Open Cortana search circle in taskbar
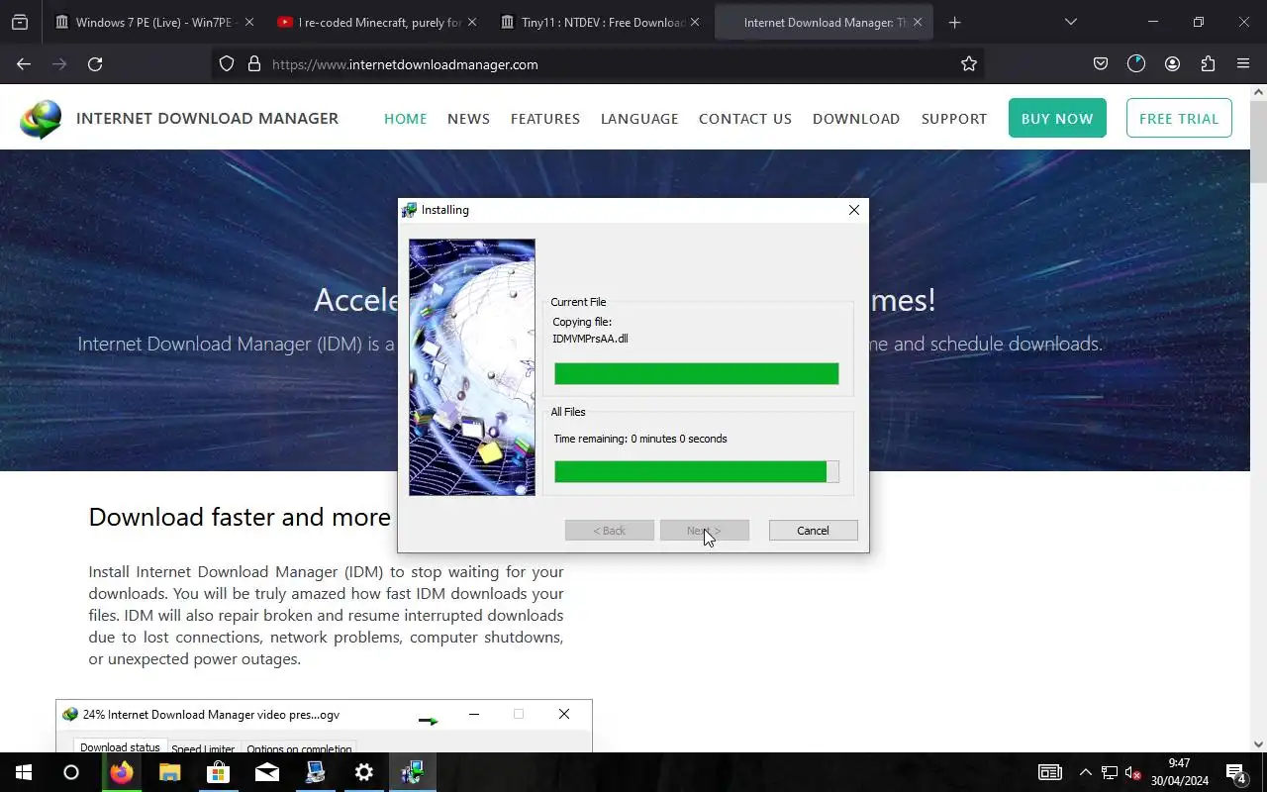 [71, 772]
